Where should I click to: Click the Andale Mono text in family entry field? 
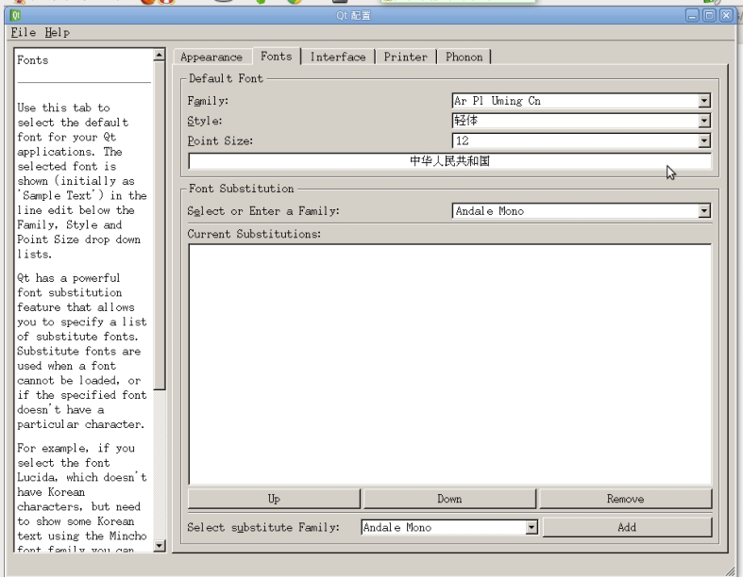pos(489,211)
